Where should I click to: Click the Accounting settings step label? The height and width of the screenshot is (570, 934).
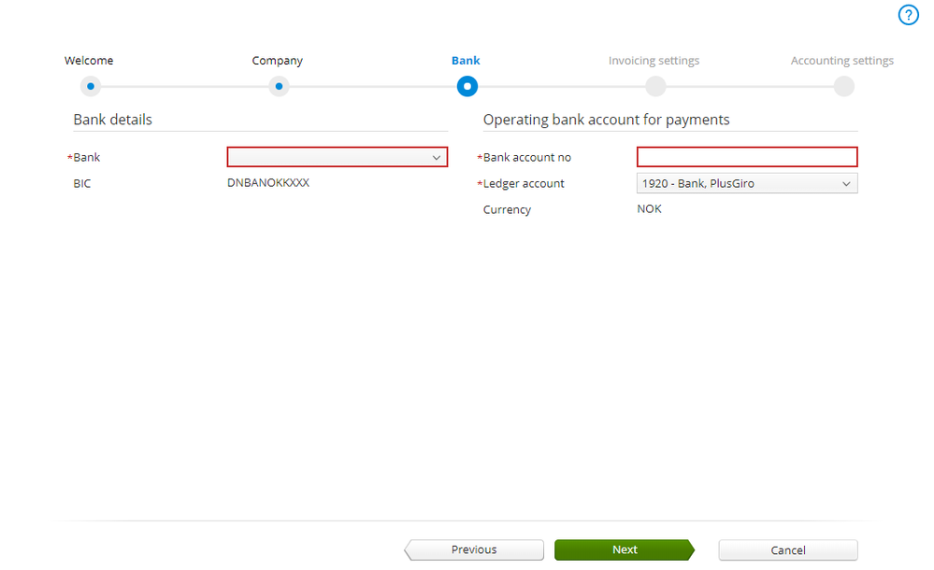pos(841,61)
